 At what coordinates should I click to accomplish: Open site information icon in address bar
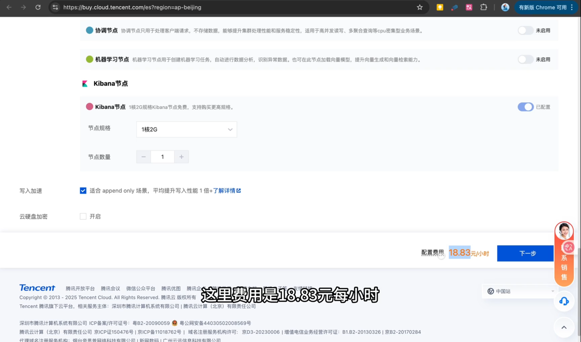click(55, 7)
